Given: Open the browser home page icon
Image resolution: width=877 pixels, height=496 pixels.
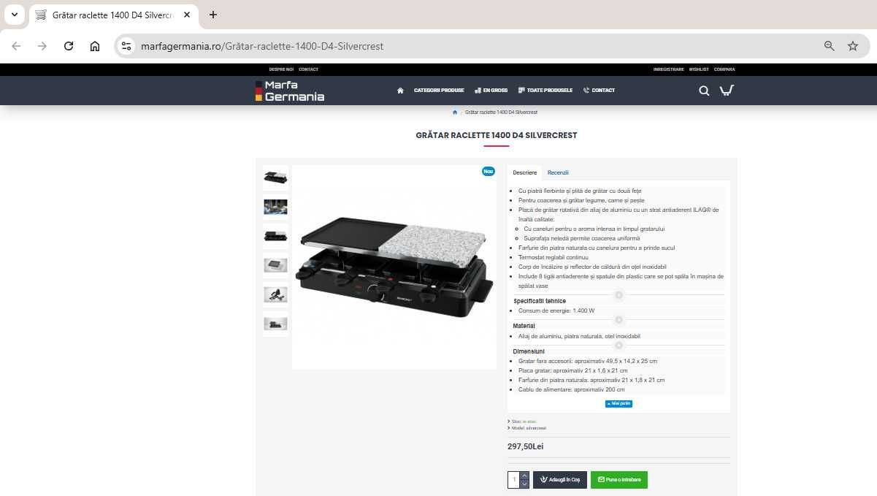Looking at the screenshot, I should pyautogui.click(x=95, y=46).
